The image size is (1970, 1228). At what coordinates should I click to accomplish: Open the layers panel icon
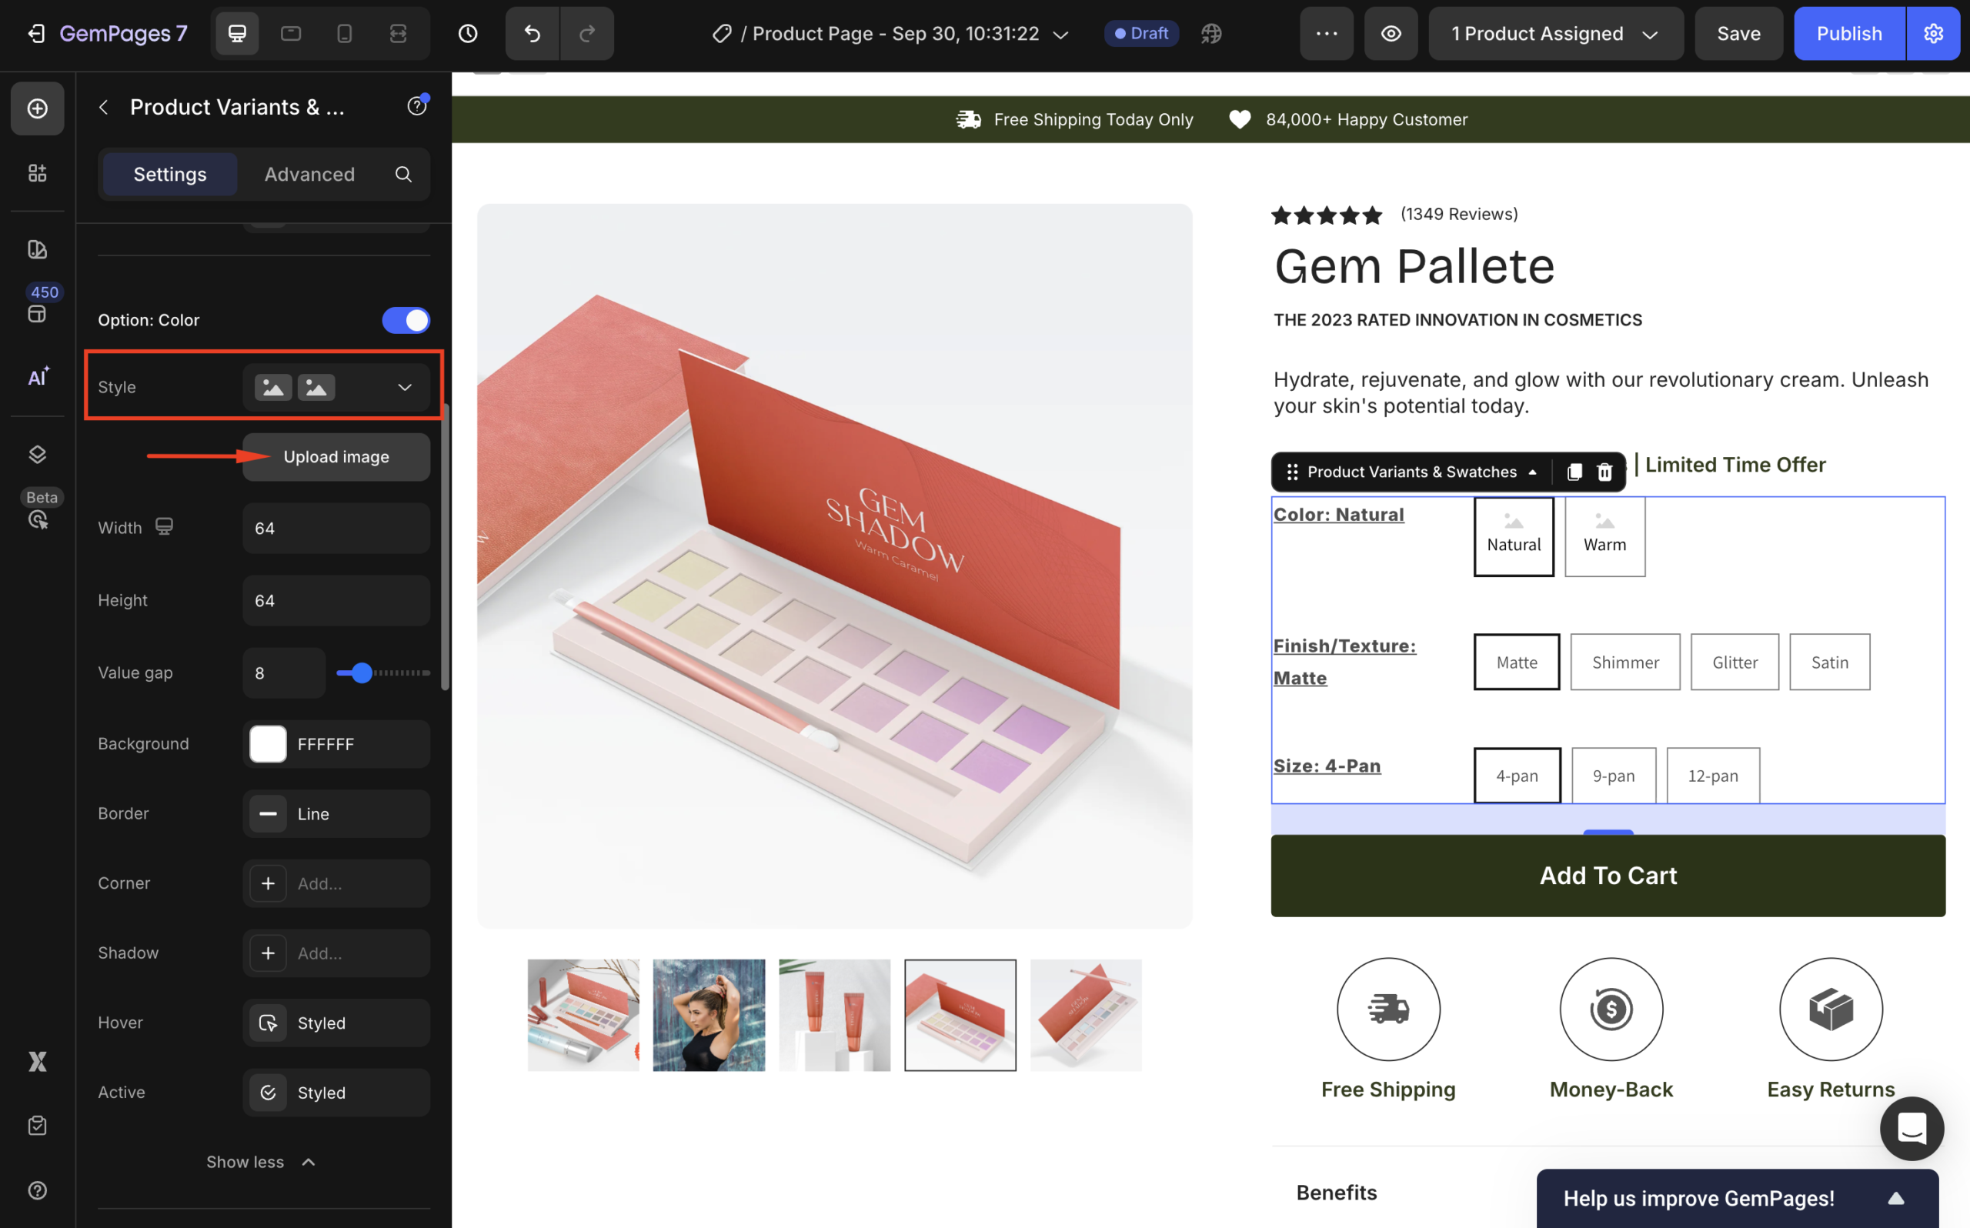click(38, 454)
